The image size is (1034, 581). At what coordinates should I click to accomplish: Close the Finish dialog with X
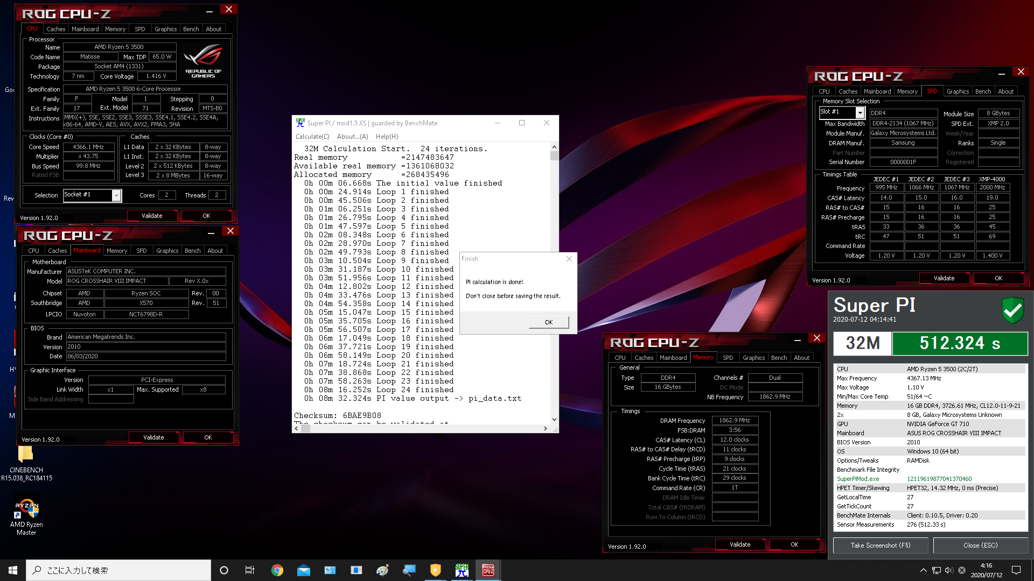pyautogui.click(x=569, y=259)
